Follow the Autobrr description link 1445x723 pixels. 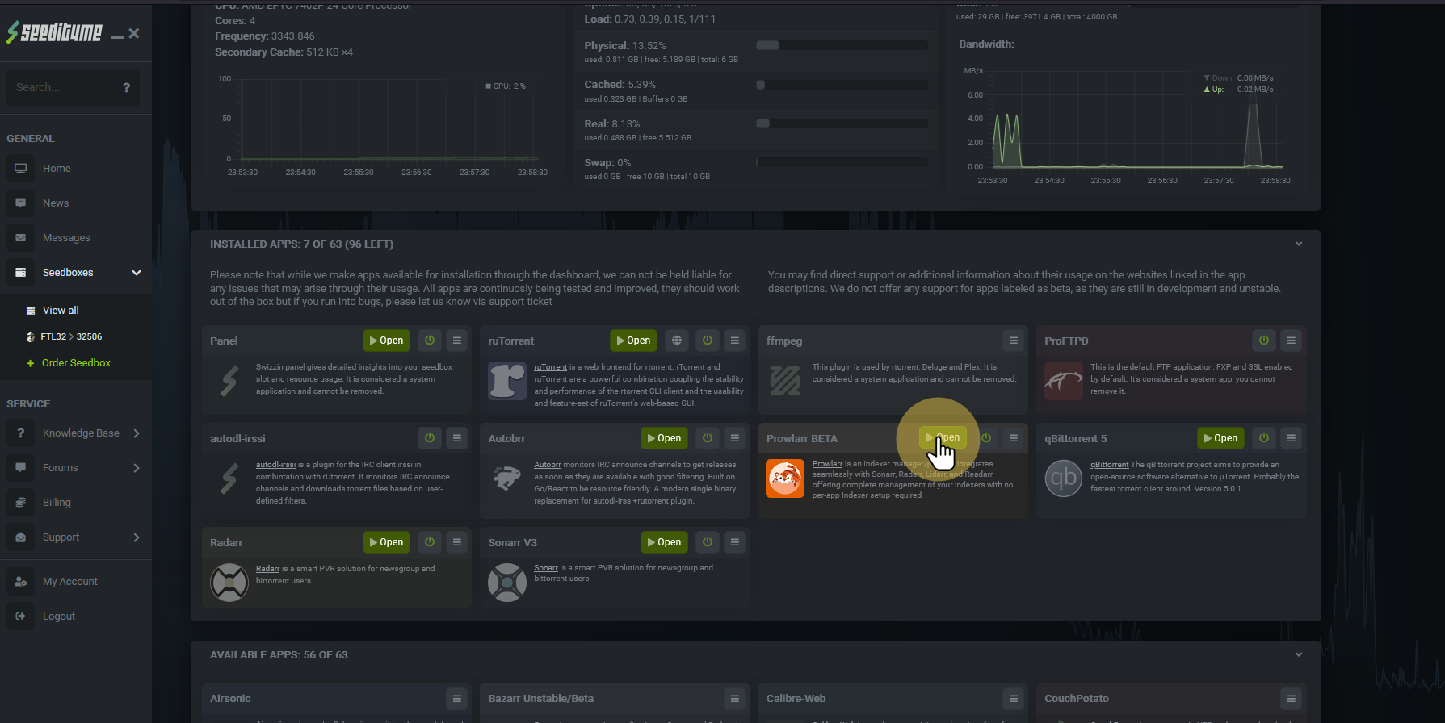[x=547, y=465]
